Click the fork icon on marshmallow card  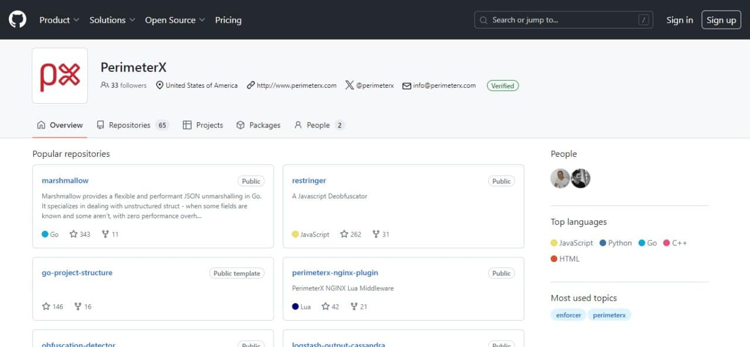click(x=105, y=234)
